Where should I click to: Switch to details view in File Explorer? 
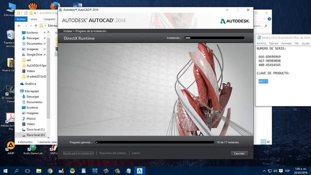point(263,141)
